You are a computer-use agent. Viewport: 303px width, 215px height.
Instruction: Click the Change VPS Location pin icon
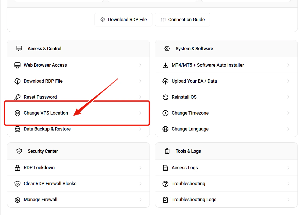click(17, 113)
